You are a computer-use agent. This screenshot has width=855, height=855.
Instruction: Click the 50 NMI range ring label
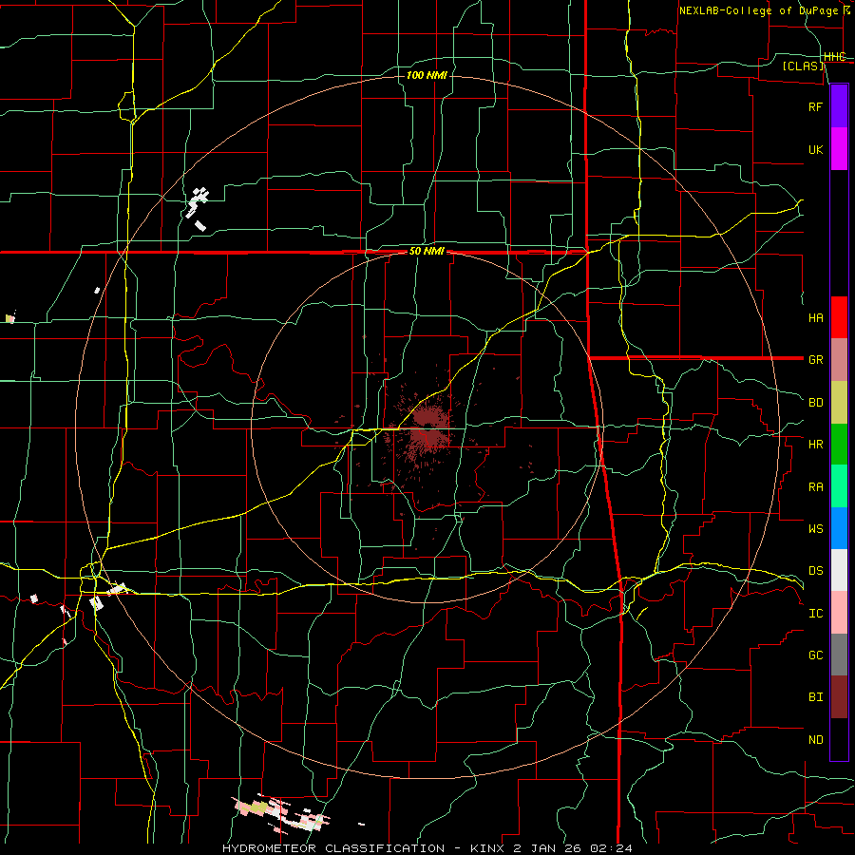427,252
